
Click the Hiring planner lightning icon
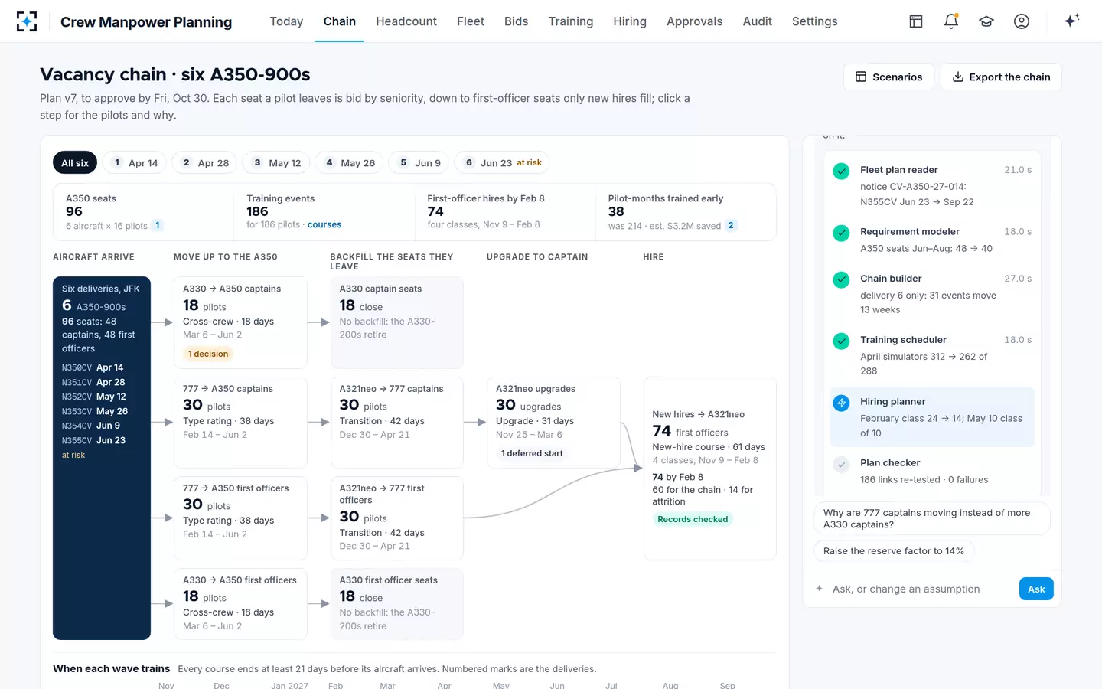(x=841, y=403)
